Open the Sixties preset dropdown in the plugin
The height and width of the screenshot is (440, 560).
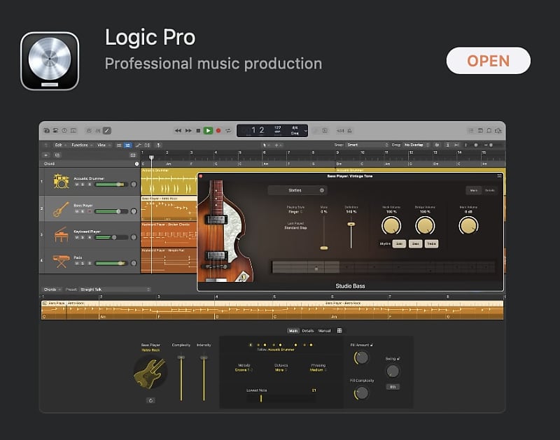[296, 190]
